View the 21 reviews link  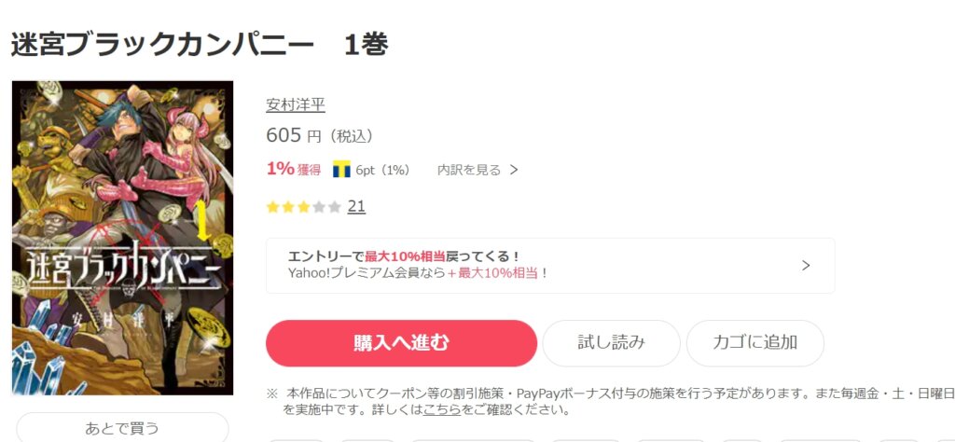(356, 207)
